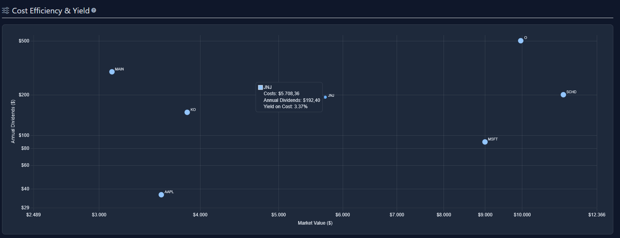Click the $12.366 x-axis label
This screenshot has width=620, height=238.
[x=597, y=215]
